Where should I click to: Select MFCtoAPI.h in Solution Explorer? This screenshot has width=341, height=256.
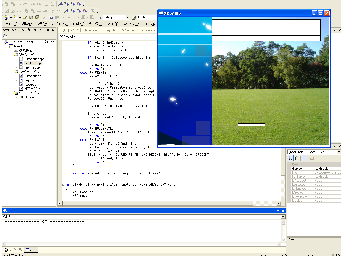[x=32, y=89]
